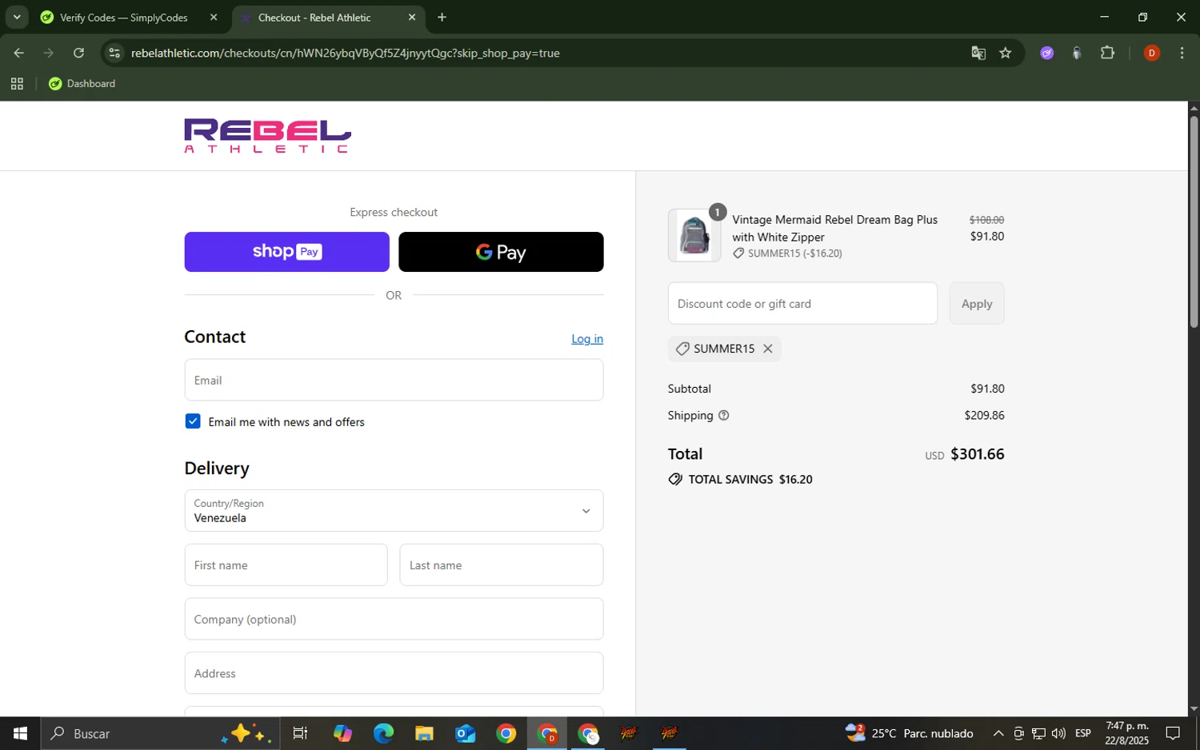Open the purple extension icon
The height and width of the screenshot is (750, 1200).
[x=1046, y=53]
